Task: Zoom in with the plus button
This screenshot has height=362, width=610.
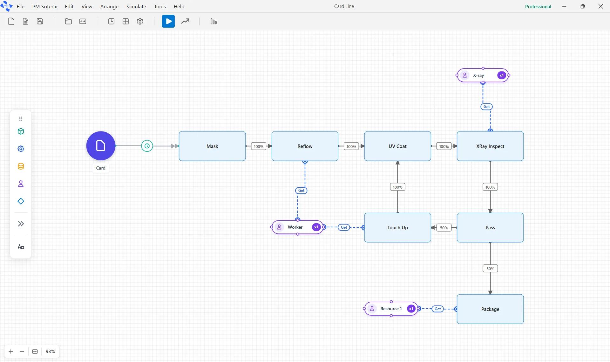Action: 11,351
